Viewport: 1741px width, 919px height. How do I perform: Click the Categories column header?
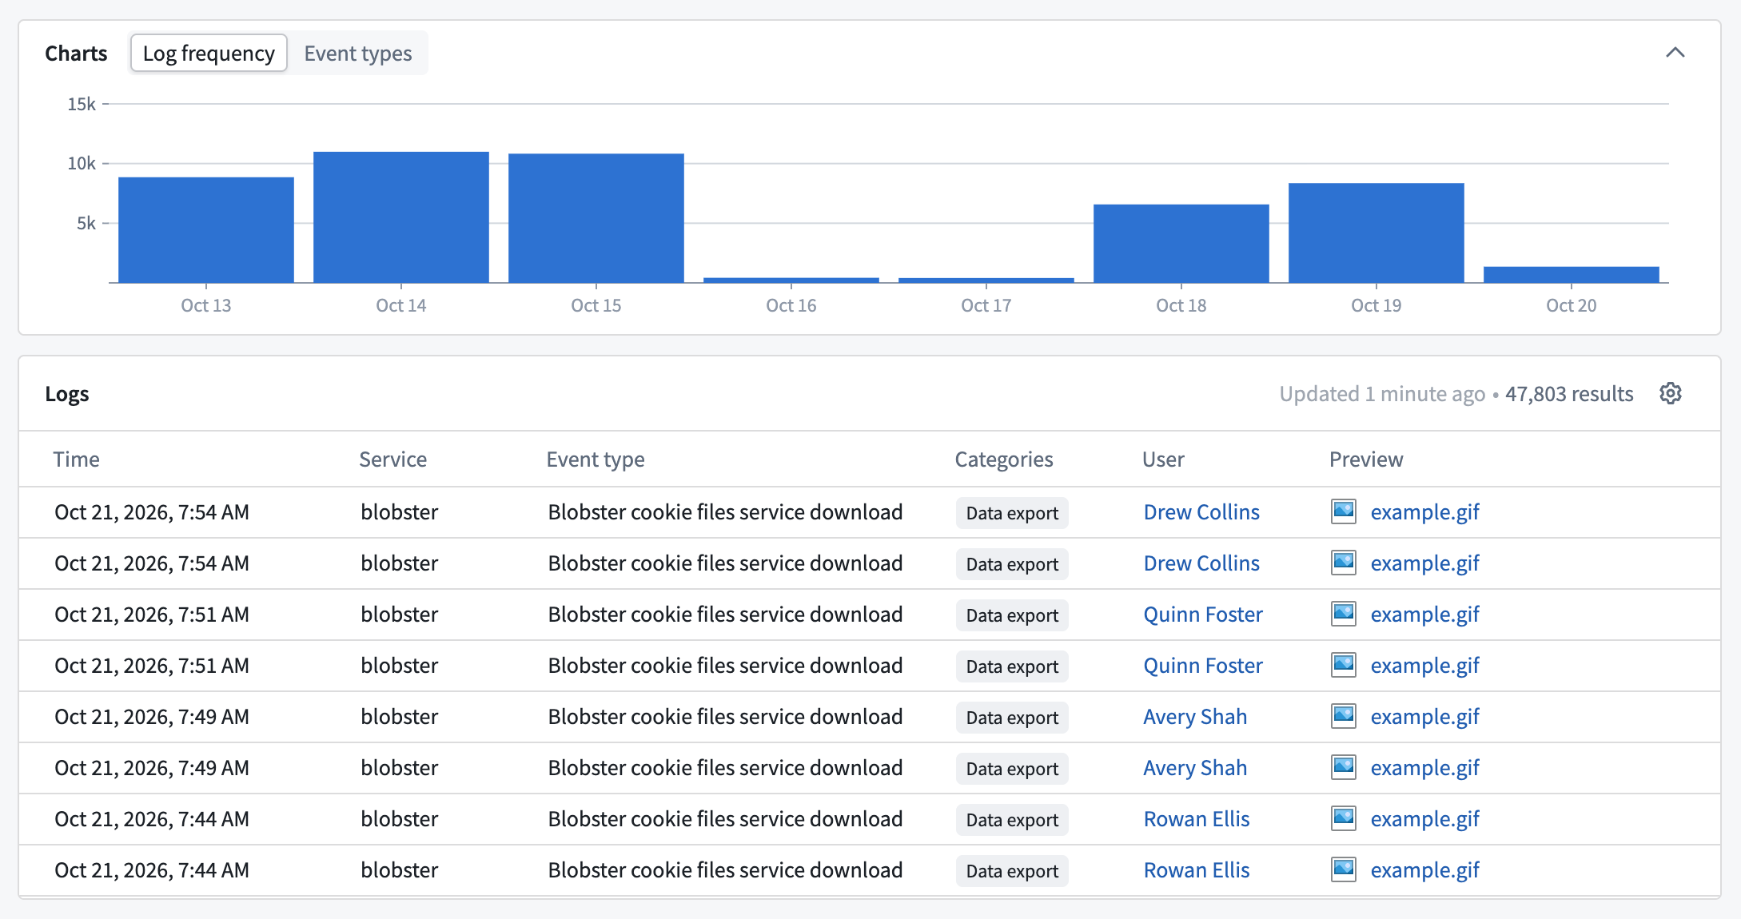click(x=1004, y=459)
